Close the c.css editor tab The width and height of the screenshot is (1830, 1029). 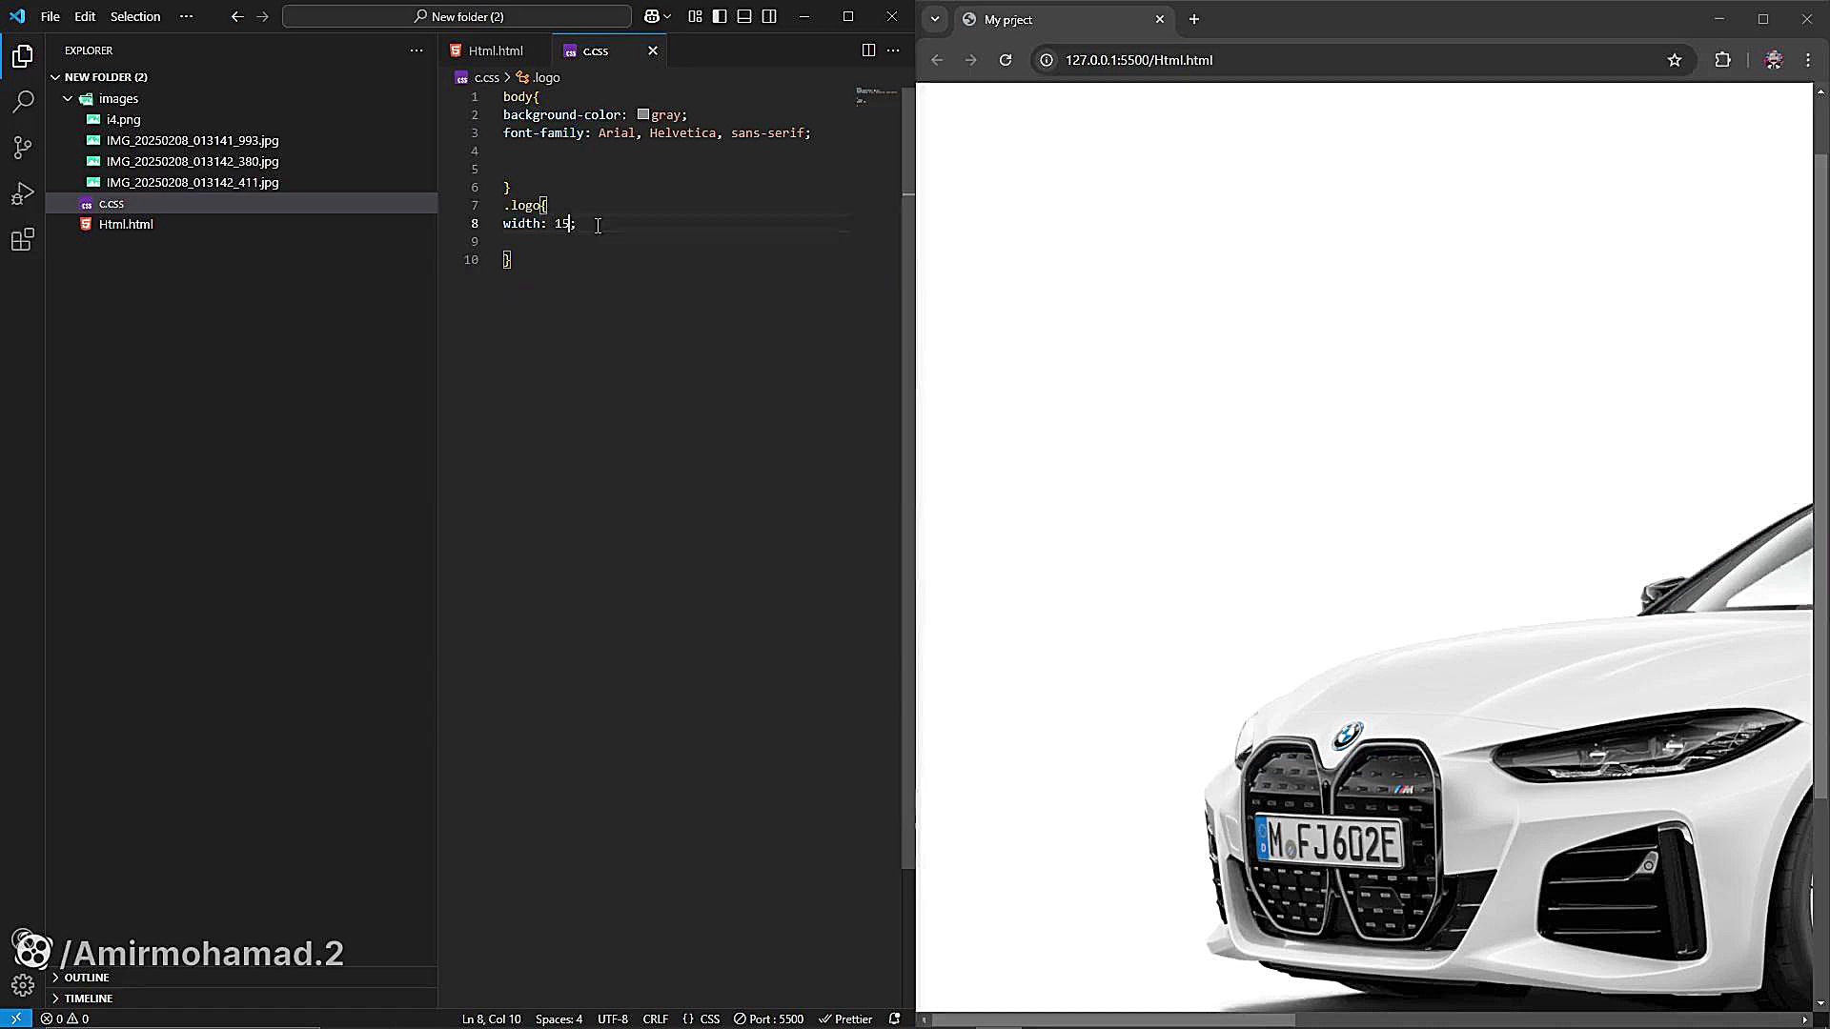tap(653, 50)
